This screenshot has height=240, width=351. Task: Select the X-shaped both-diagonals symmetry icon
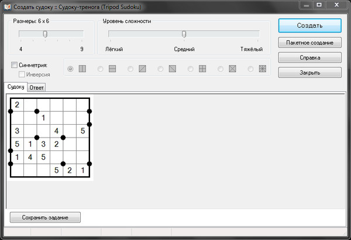click(232, 69)
